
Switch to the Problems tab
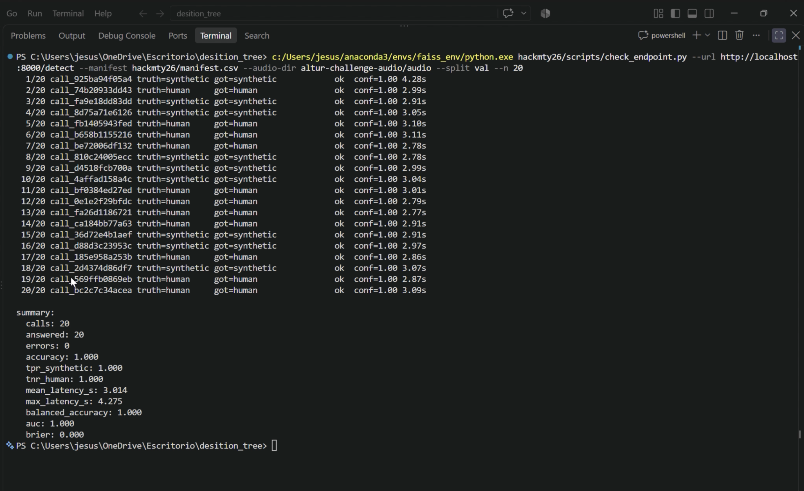point(28,36)
